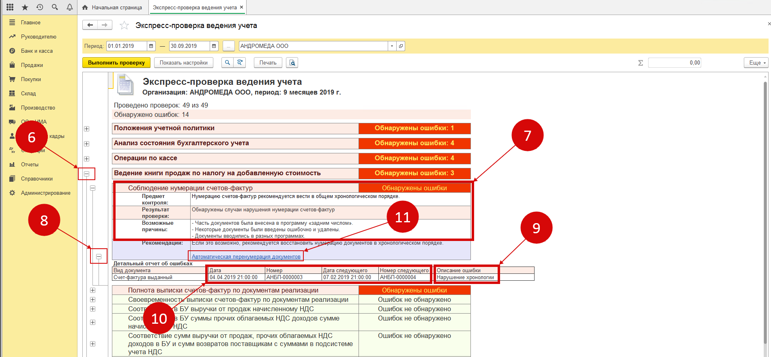
Task: Click the sum sigma icon
Action: click(640, 62)
